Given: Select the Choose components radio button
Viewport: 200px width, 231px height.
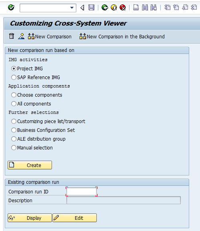Looking at the screenshot, I should click(x=14, y=95).
